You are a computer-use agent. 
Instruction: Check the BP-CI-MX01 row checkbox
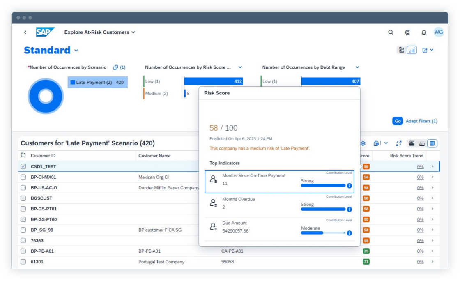point(23,177)
